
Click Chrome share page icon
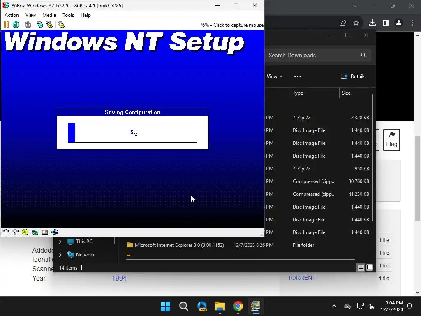pos(343,23)
